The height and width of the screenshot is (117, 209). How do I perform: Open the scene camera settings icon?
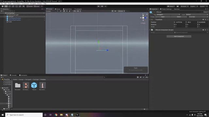[115, 11]
